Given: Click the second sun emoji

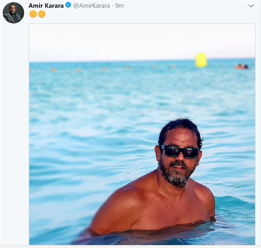Looking at the screenshot, I should pos(42,14).
